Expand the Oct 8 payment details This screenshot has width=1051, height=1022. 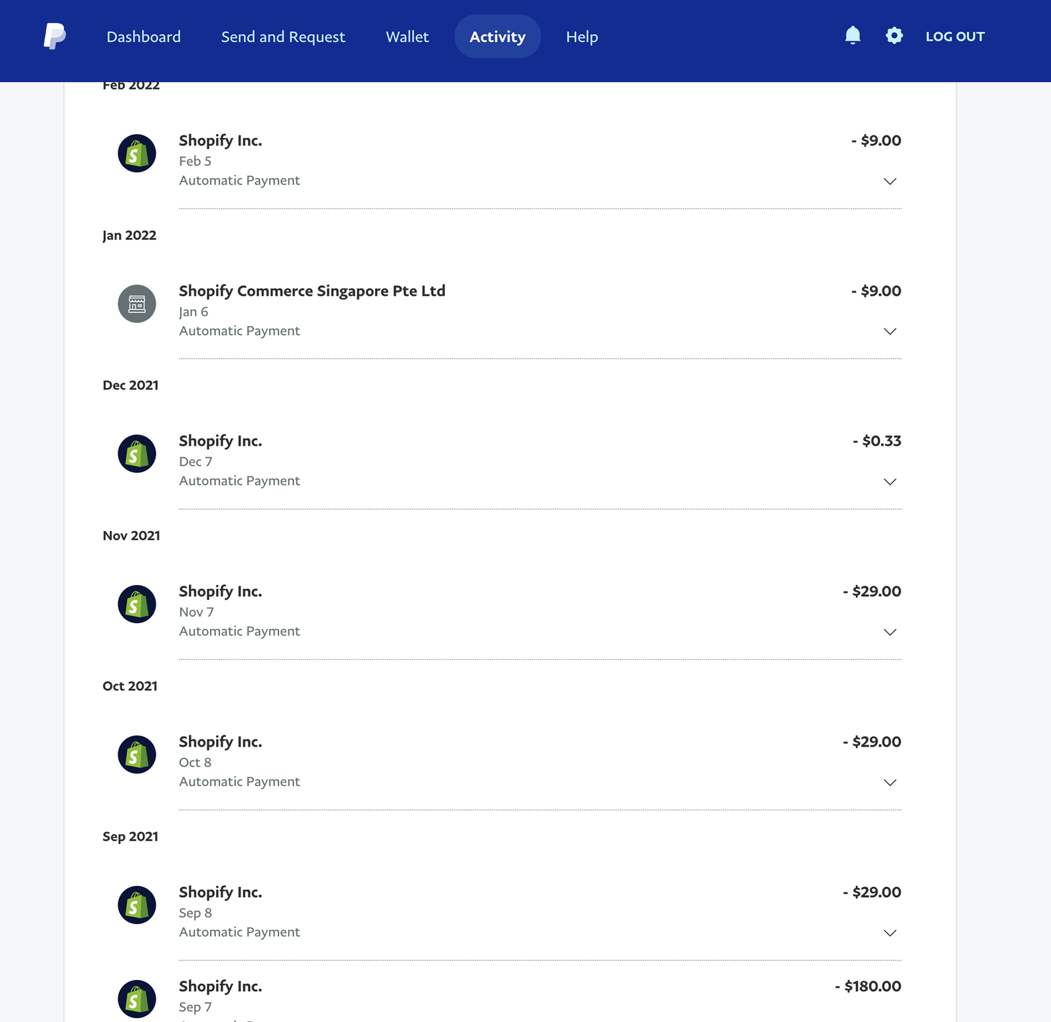coord(890,783)
